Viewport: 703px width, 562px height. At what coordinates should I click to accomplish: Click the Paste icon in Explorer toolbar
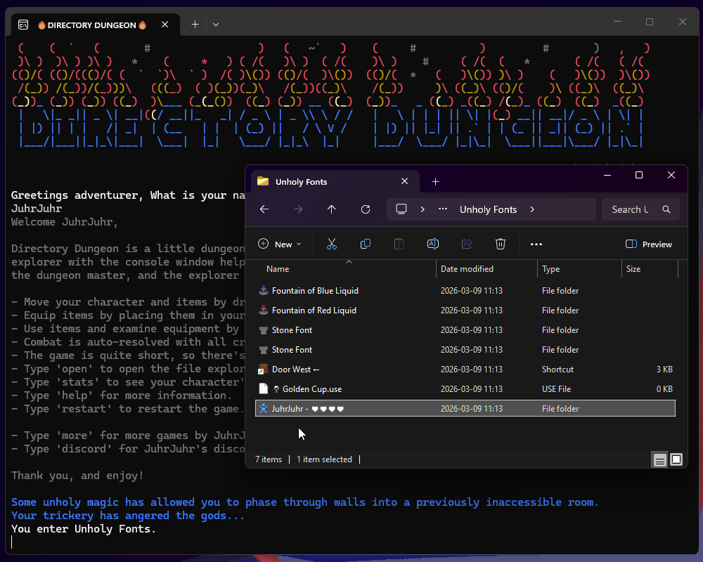399,244
